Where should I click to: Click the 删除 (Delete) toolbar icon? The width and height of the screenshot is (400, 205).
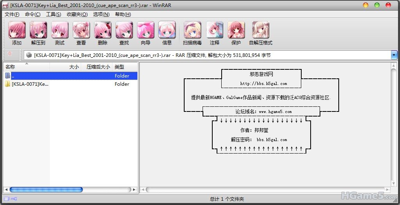point(103,30)
